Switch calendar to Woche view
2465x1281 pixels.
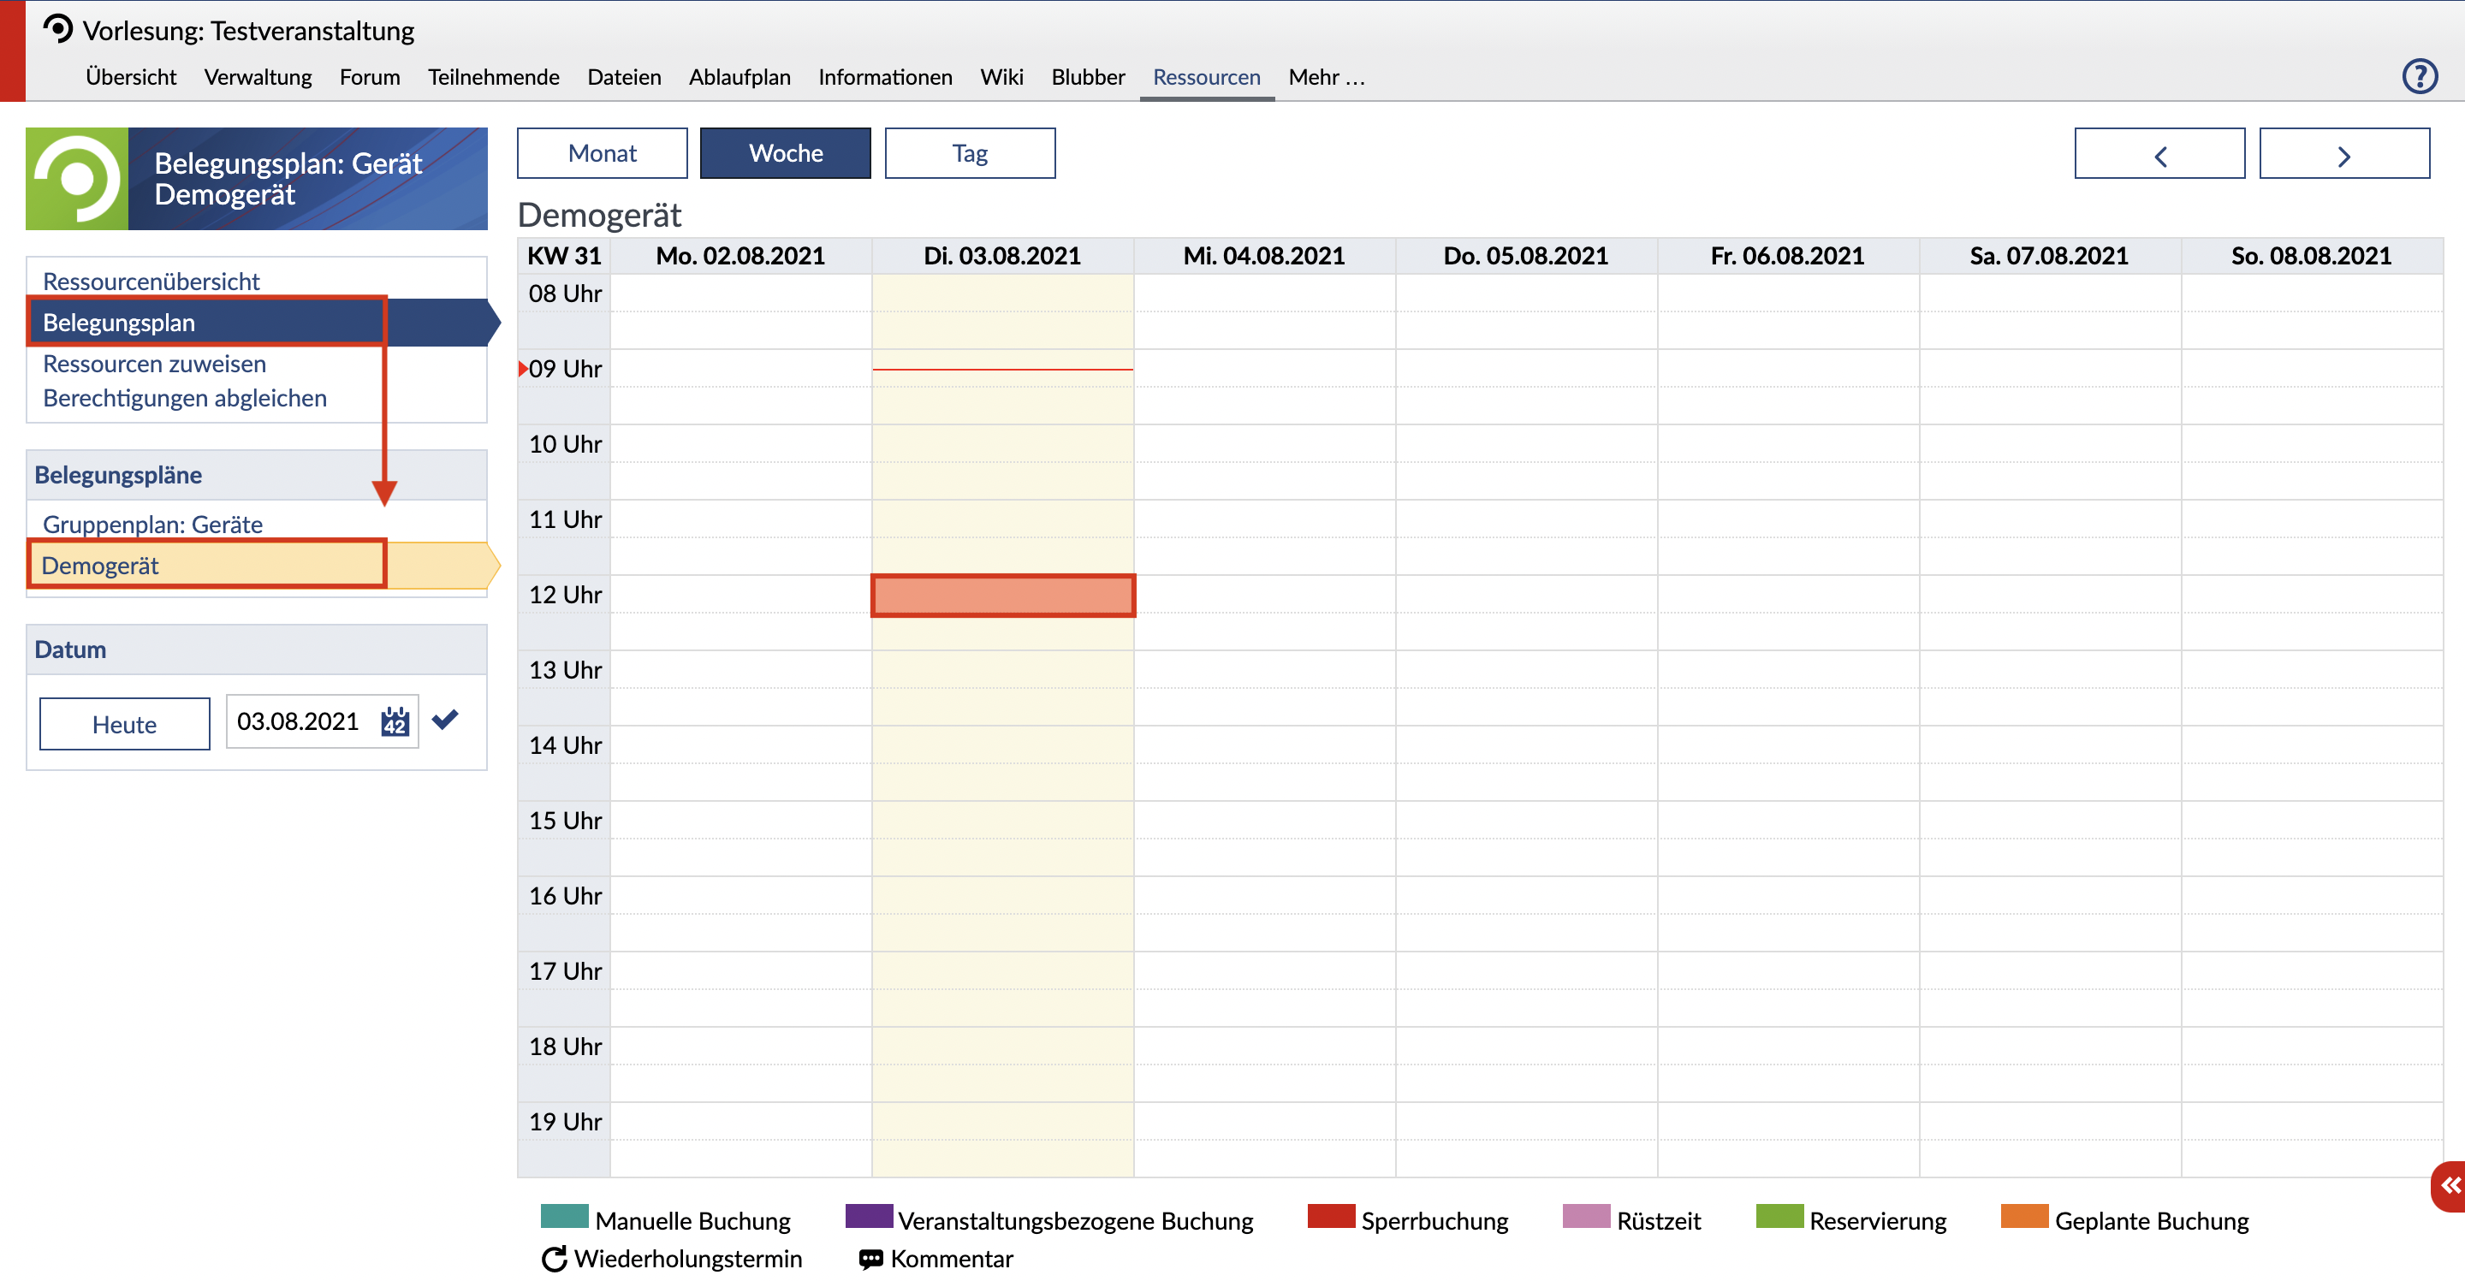point(785,153)
